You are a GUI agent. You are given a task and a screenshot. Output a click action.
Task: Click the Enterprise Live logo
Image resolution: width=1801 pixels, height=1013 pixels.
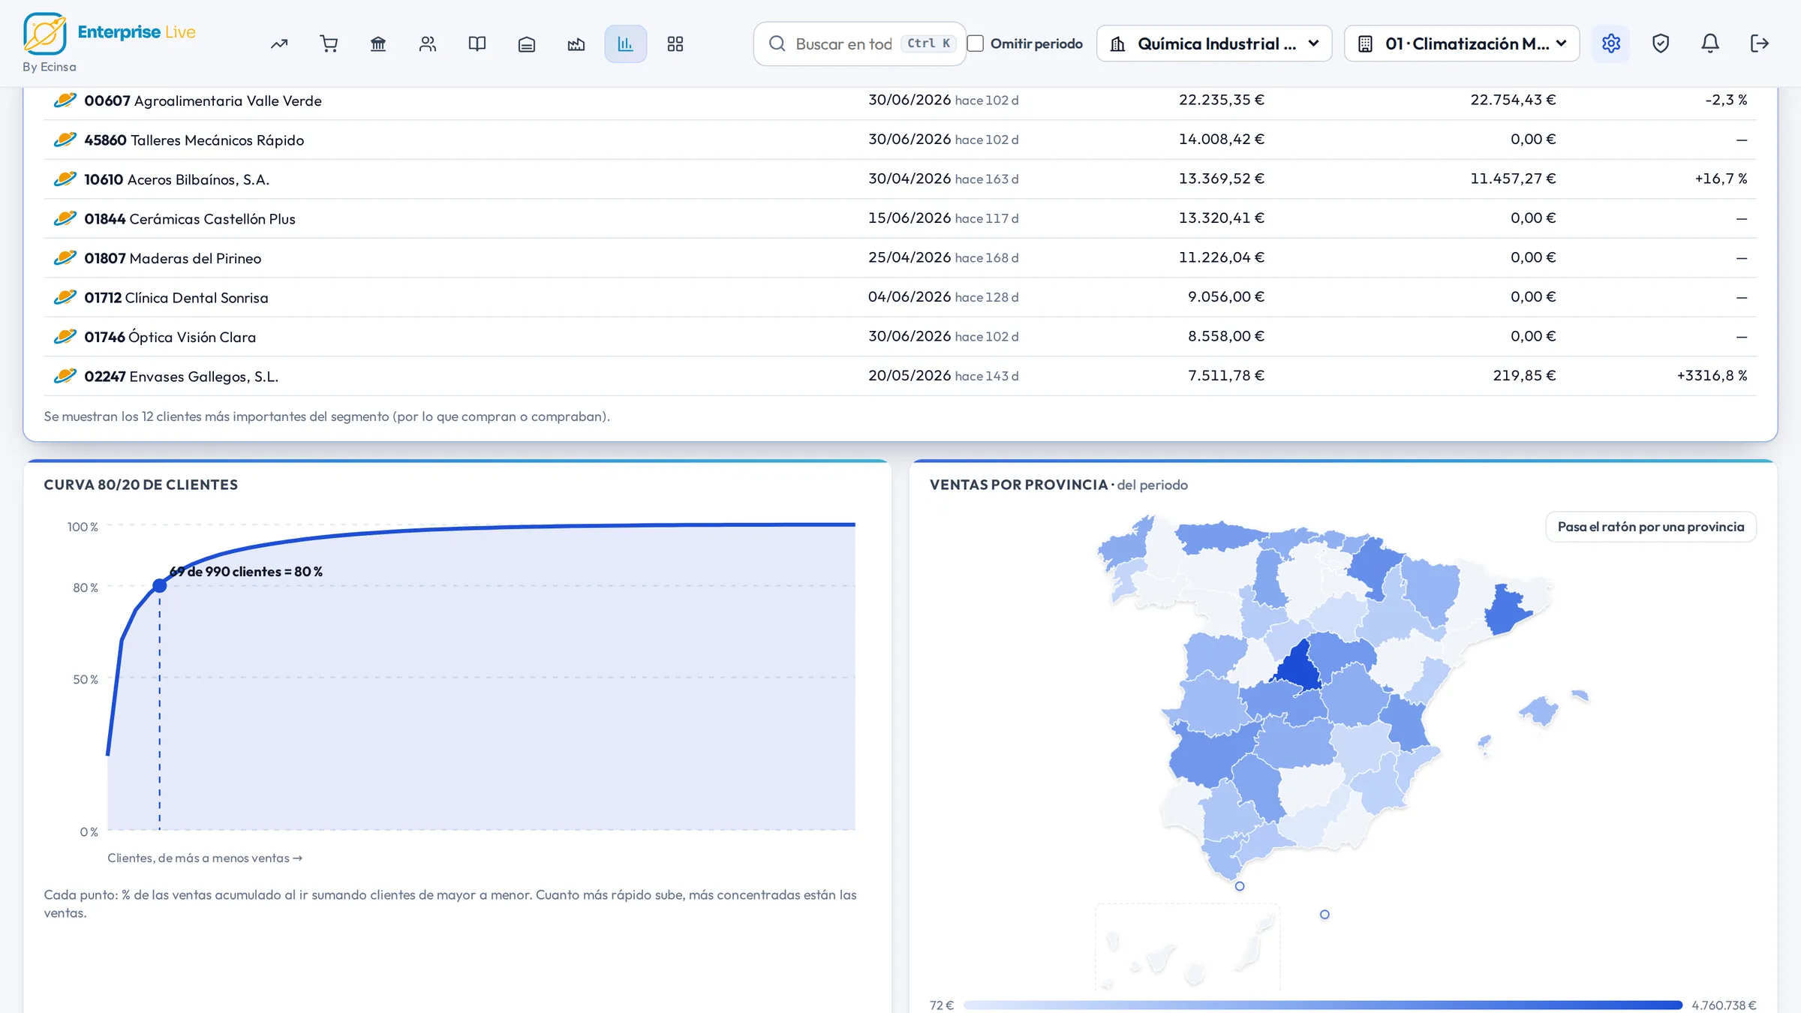click(x=110, y=34)
